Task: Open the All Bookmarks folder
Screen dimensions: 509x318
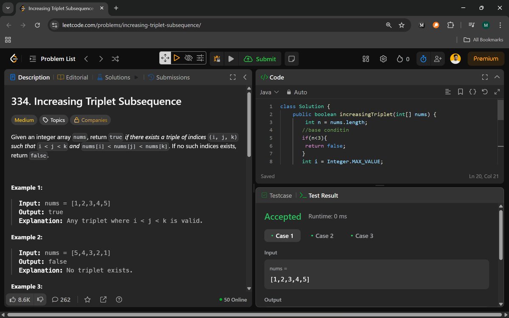Action: [x=484, y=39]
